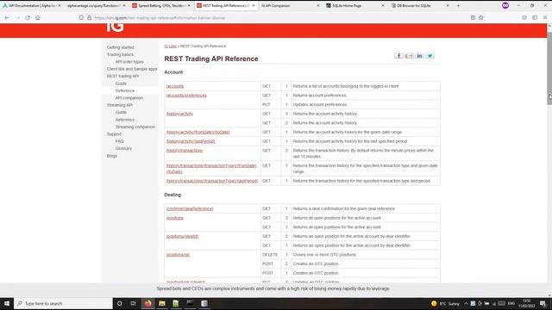Switch to DB Browser for SQLite tab

pos(420,6)
